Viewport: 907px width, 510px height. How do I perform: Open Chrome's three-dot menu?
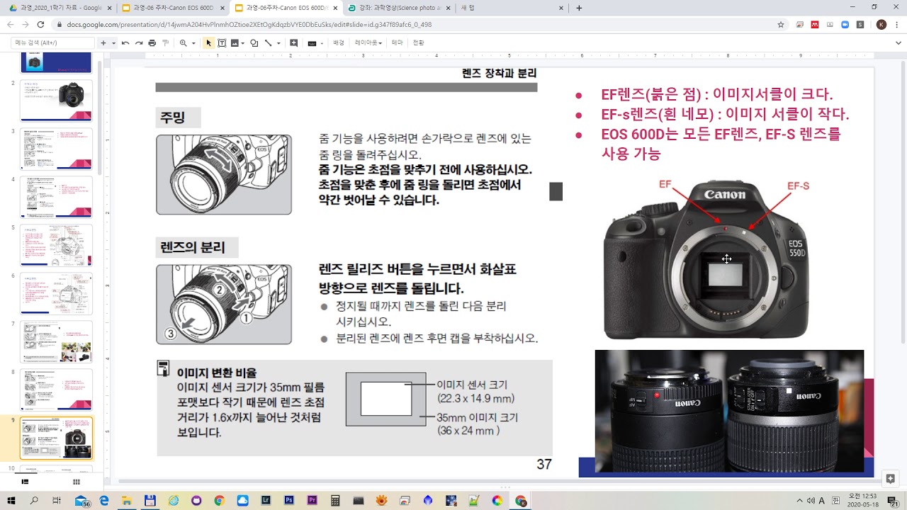896,24
